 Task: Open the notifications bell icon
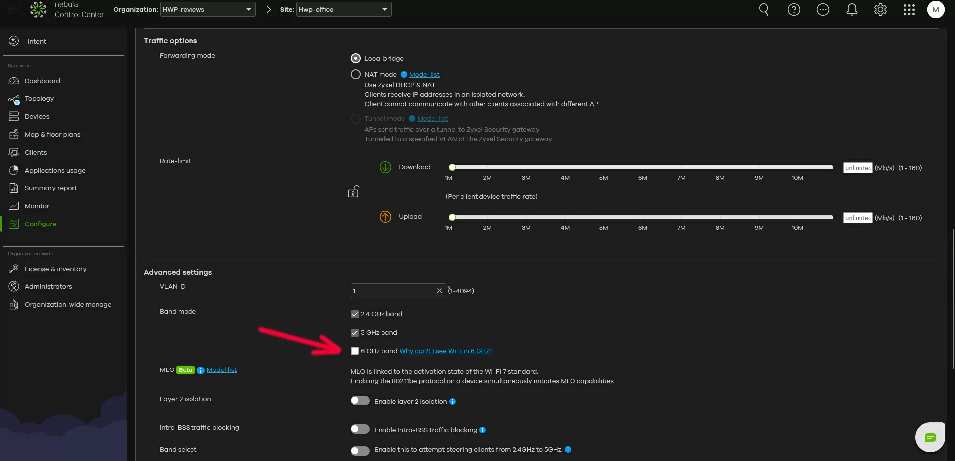[x=852, y=10]
